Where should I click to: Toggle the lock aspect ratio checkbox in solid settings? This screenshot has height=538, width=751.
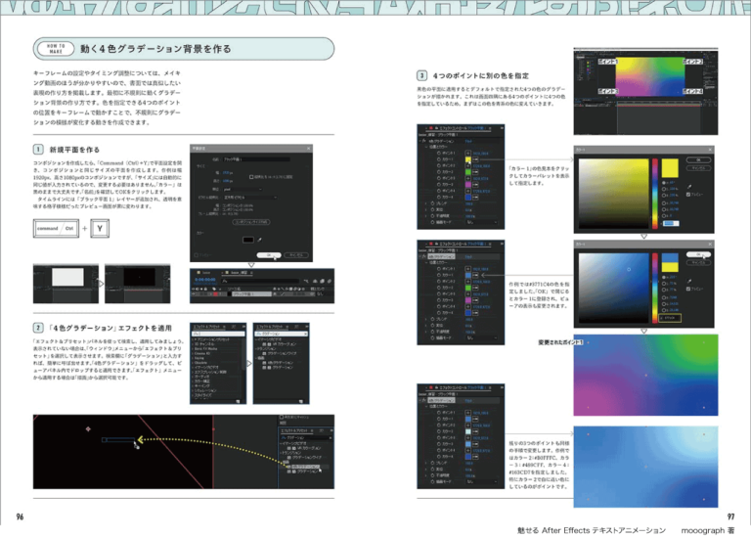tap(251, 176)
